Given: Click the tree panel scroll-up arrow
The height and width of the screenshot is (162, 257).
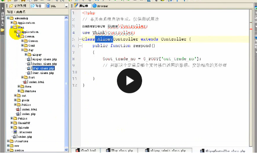Looking at the screenshot, I should tap(66, 18).
